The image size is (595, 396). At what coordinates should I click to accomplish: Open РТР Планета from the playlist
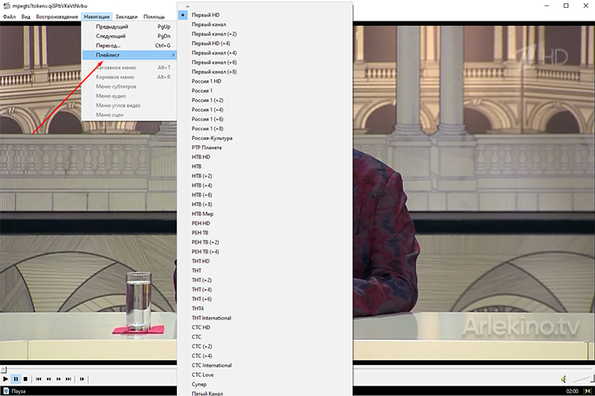point(264,147)
